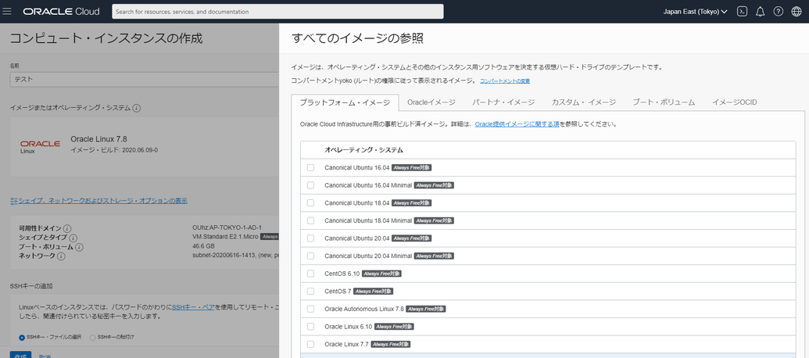Switch to Oracleイメージ tab
Screen dimensions: 809x358
431,102
